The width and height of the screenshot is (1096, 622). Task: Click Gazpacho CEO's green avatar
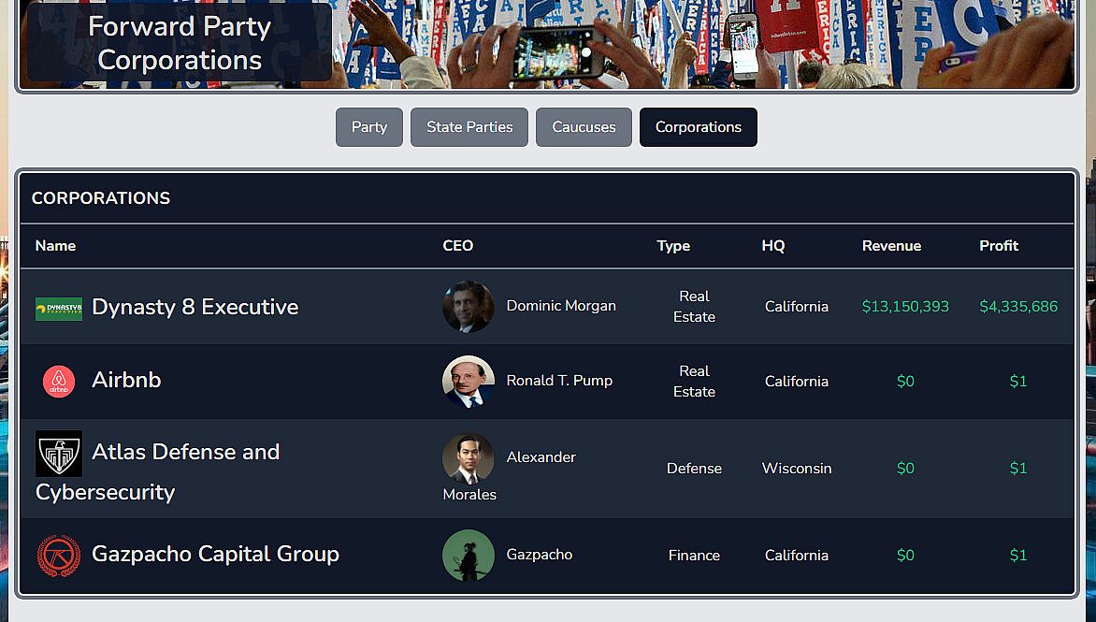469,556
